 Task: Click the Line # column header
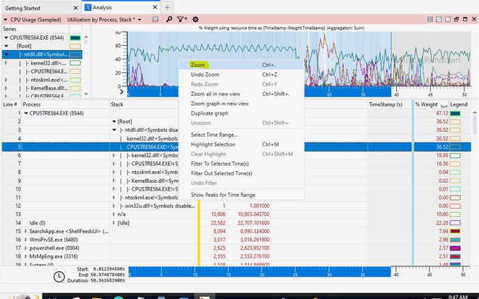(12, 104)
